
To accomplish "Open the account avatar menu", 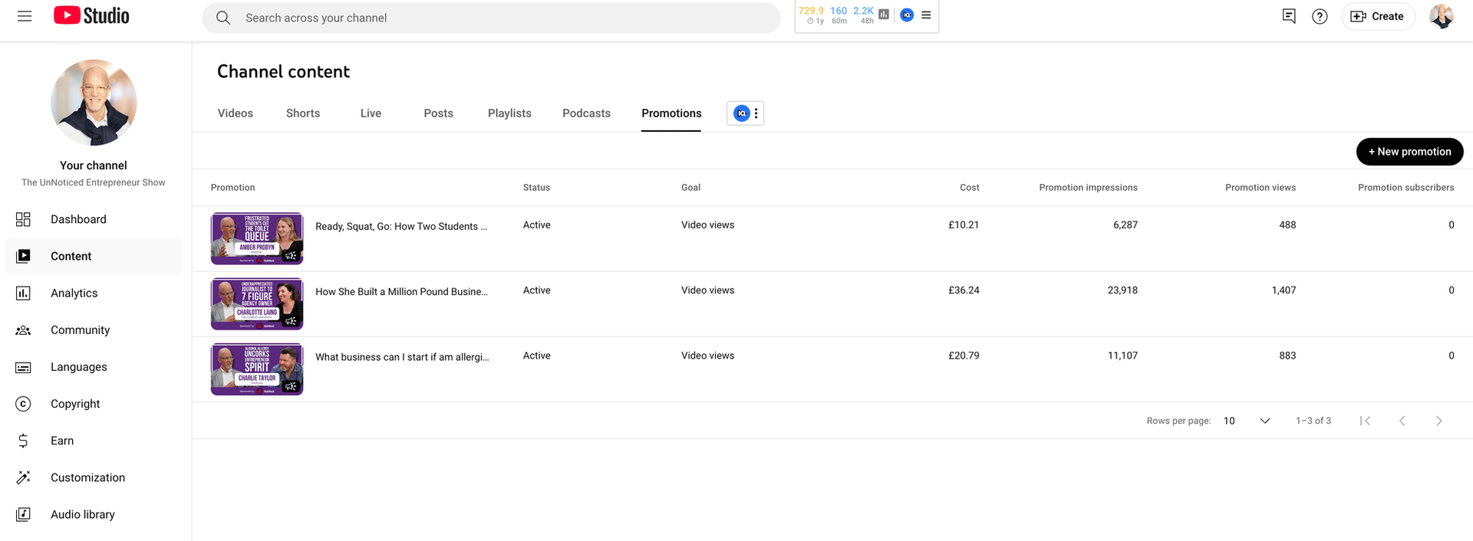I will tap(1442, 16).
